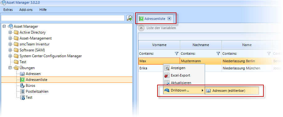The image size is (283, 117).
Task: Click the book icon of Adressen (editierbar)
Action: tap(208, 91)
